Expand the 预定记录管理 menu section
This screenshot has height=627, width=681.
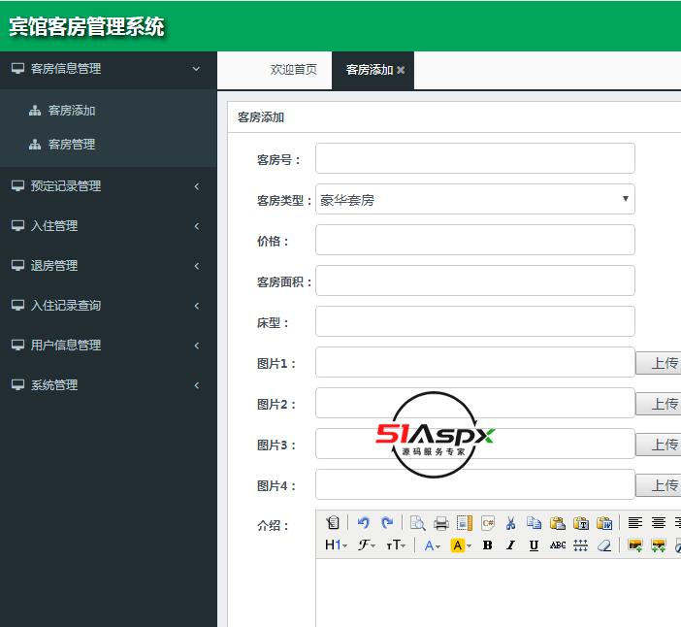coord(108,186)
